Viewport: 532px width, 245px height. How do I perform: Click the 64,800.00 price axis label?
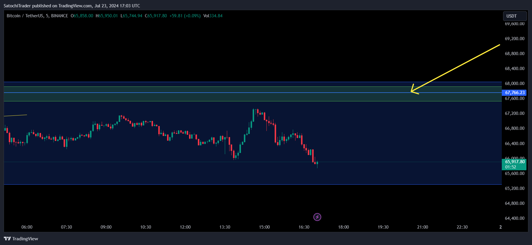(514, 203)
